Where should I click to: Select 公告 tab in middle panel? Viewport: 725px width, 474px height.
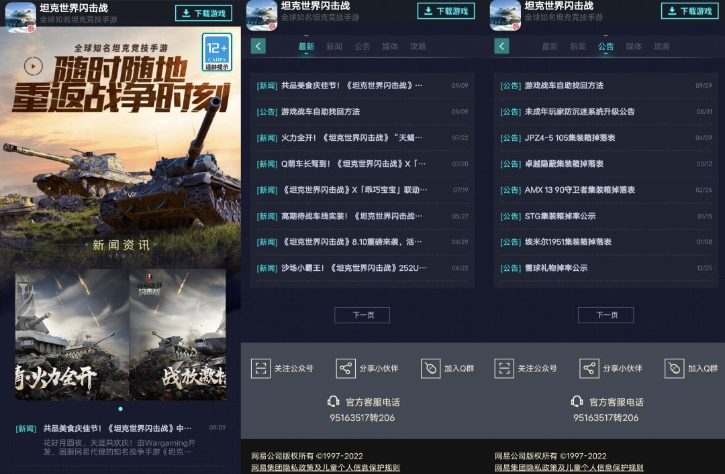[x=362, y=47]
